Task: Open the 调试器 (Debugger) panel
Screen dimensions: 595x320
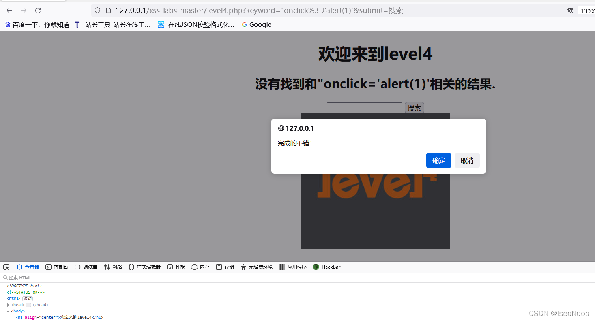Action: coord(86,267)
